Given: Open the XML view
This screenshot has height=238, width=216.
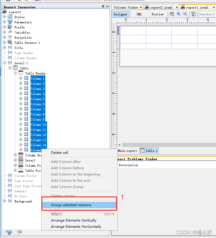Looking at the screenshot, I should tap(139, 14).
